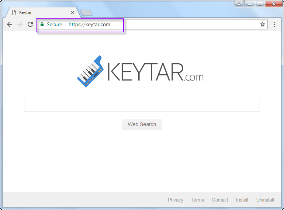The height and width of the screenshot is (210, 284).
Task: Go to the Contact footer link
Action: (x=220, y=200)
